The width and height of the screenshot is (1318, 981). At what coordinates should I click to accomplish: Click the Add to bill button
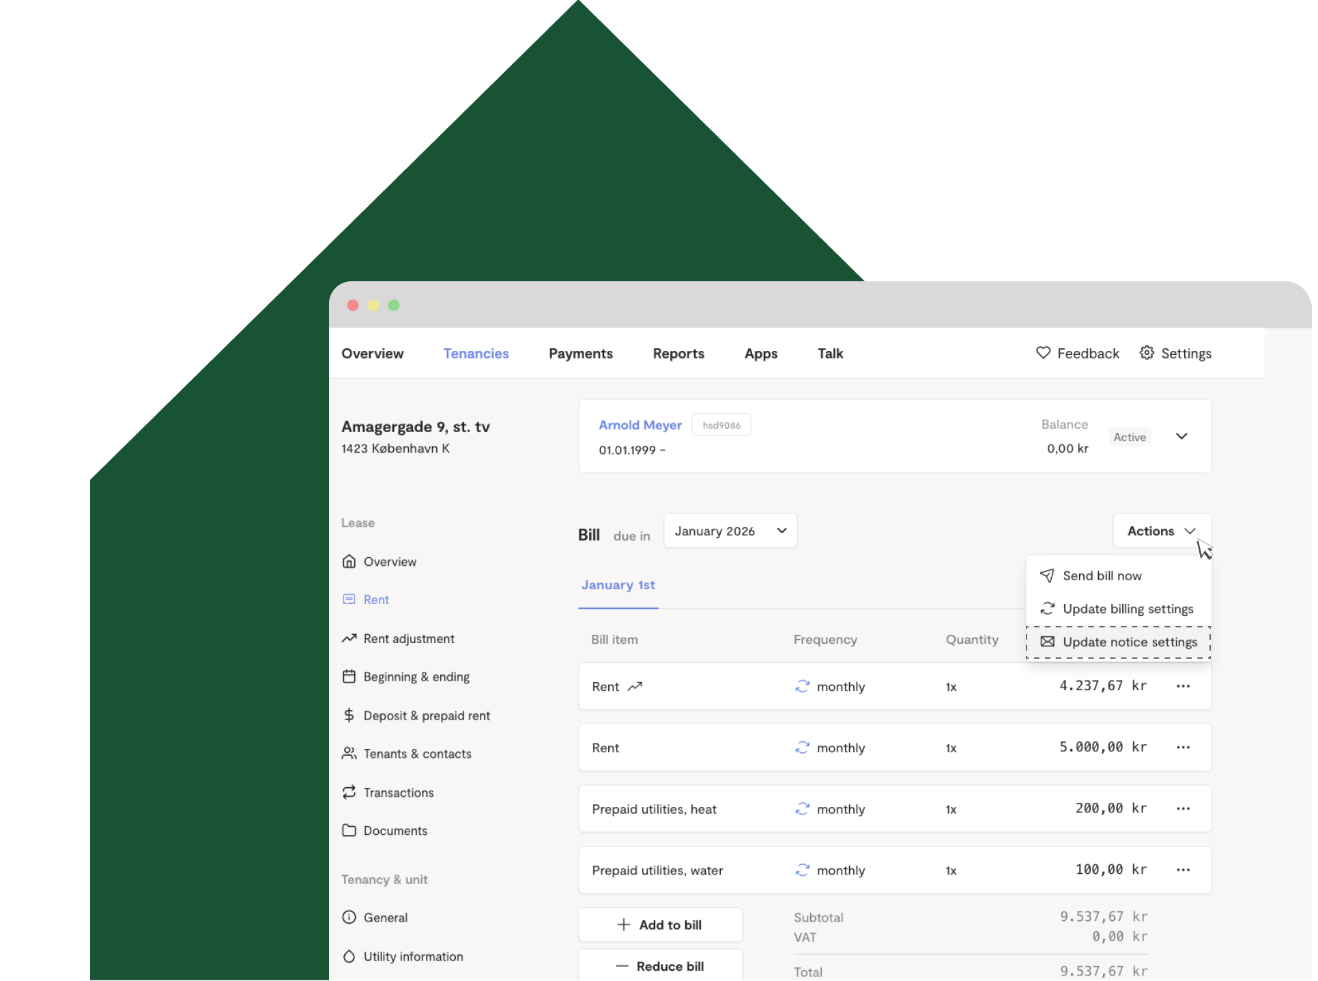[660, 925]
